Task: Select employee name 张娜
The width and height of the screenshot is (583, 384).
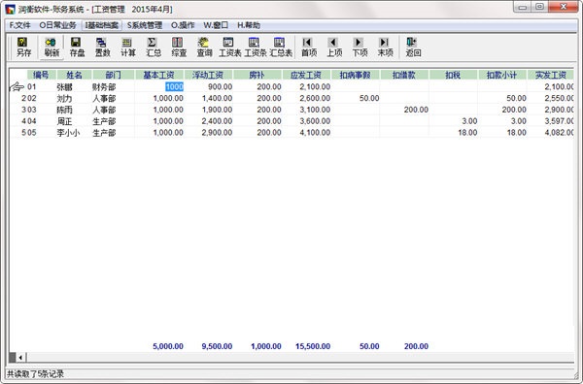Action: tap(64, 87)
